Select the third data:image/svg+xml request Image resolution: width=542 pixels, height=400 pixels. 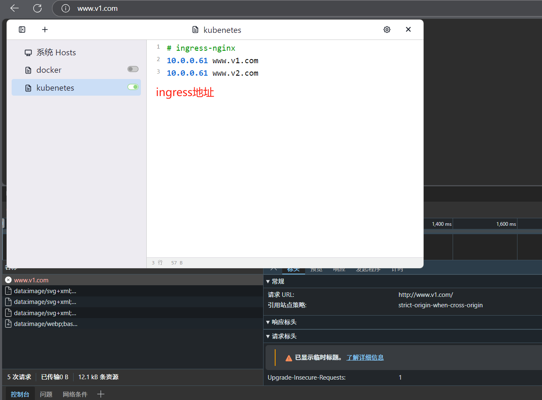(x=132, y=313)
